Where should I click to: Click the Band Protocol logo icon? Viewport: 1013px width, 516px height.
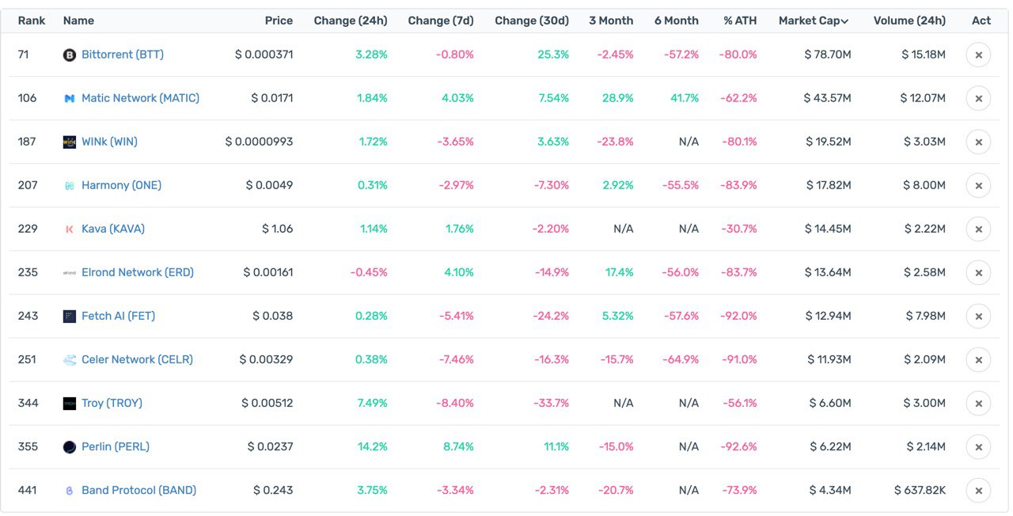[70, 491]
